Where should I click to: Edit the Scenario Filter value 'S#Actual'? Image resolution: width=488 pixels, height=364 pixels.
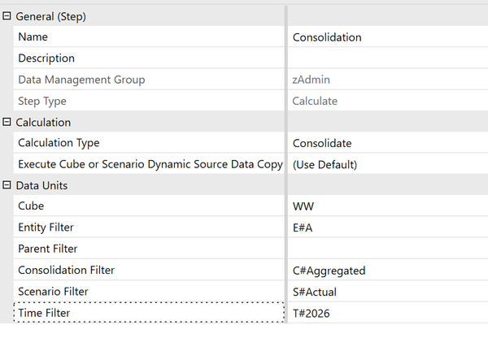(x=314, y=291)
